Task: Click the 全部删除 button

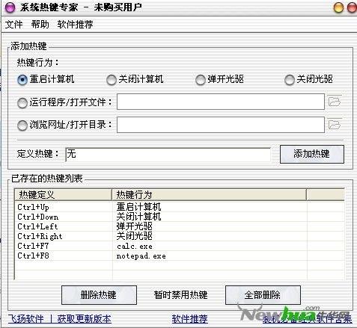Action: (x=263, y=295)
